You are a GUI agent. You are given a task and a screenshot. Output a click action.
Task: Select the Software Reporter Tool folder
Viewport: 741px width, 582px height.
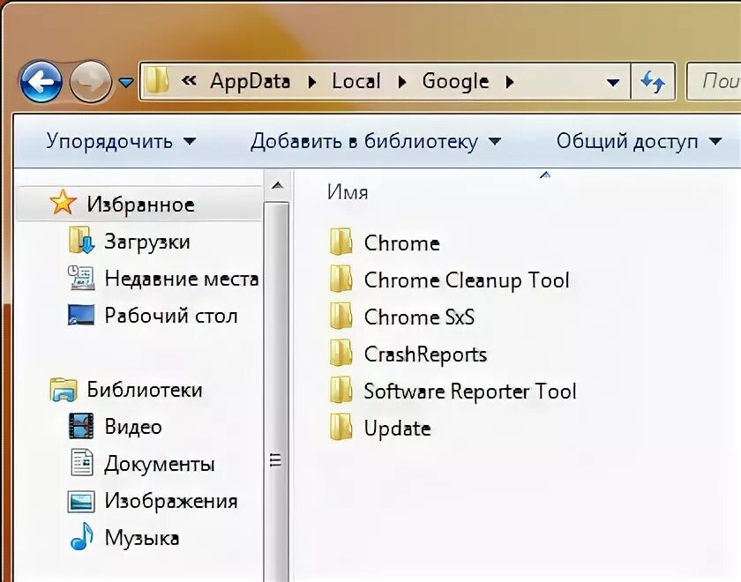(470, 391)
